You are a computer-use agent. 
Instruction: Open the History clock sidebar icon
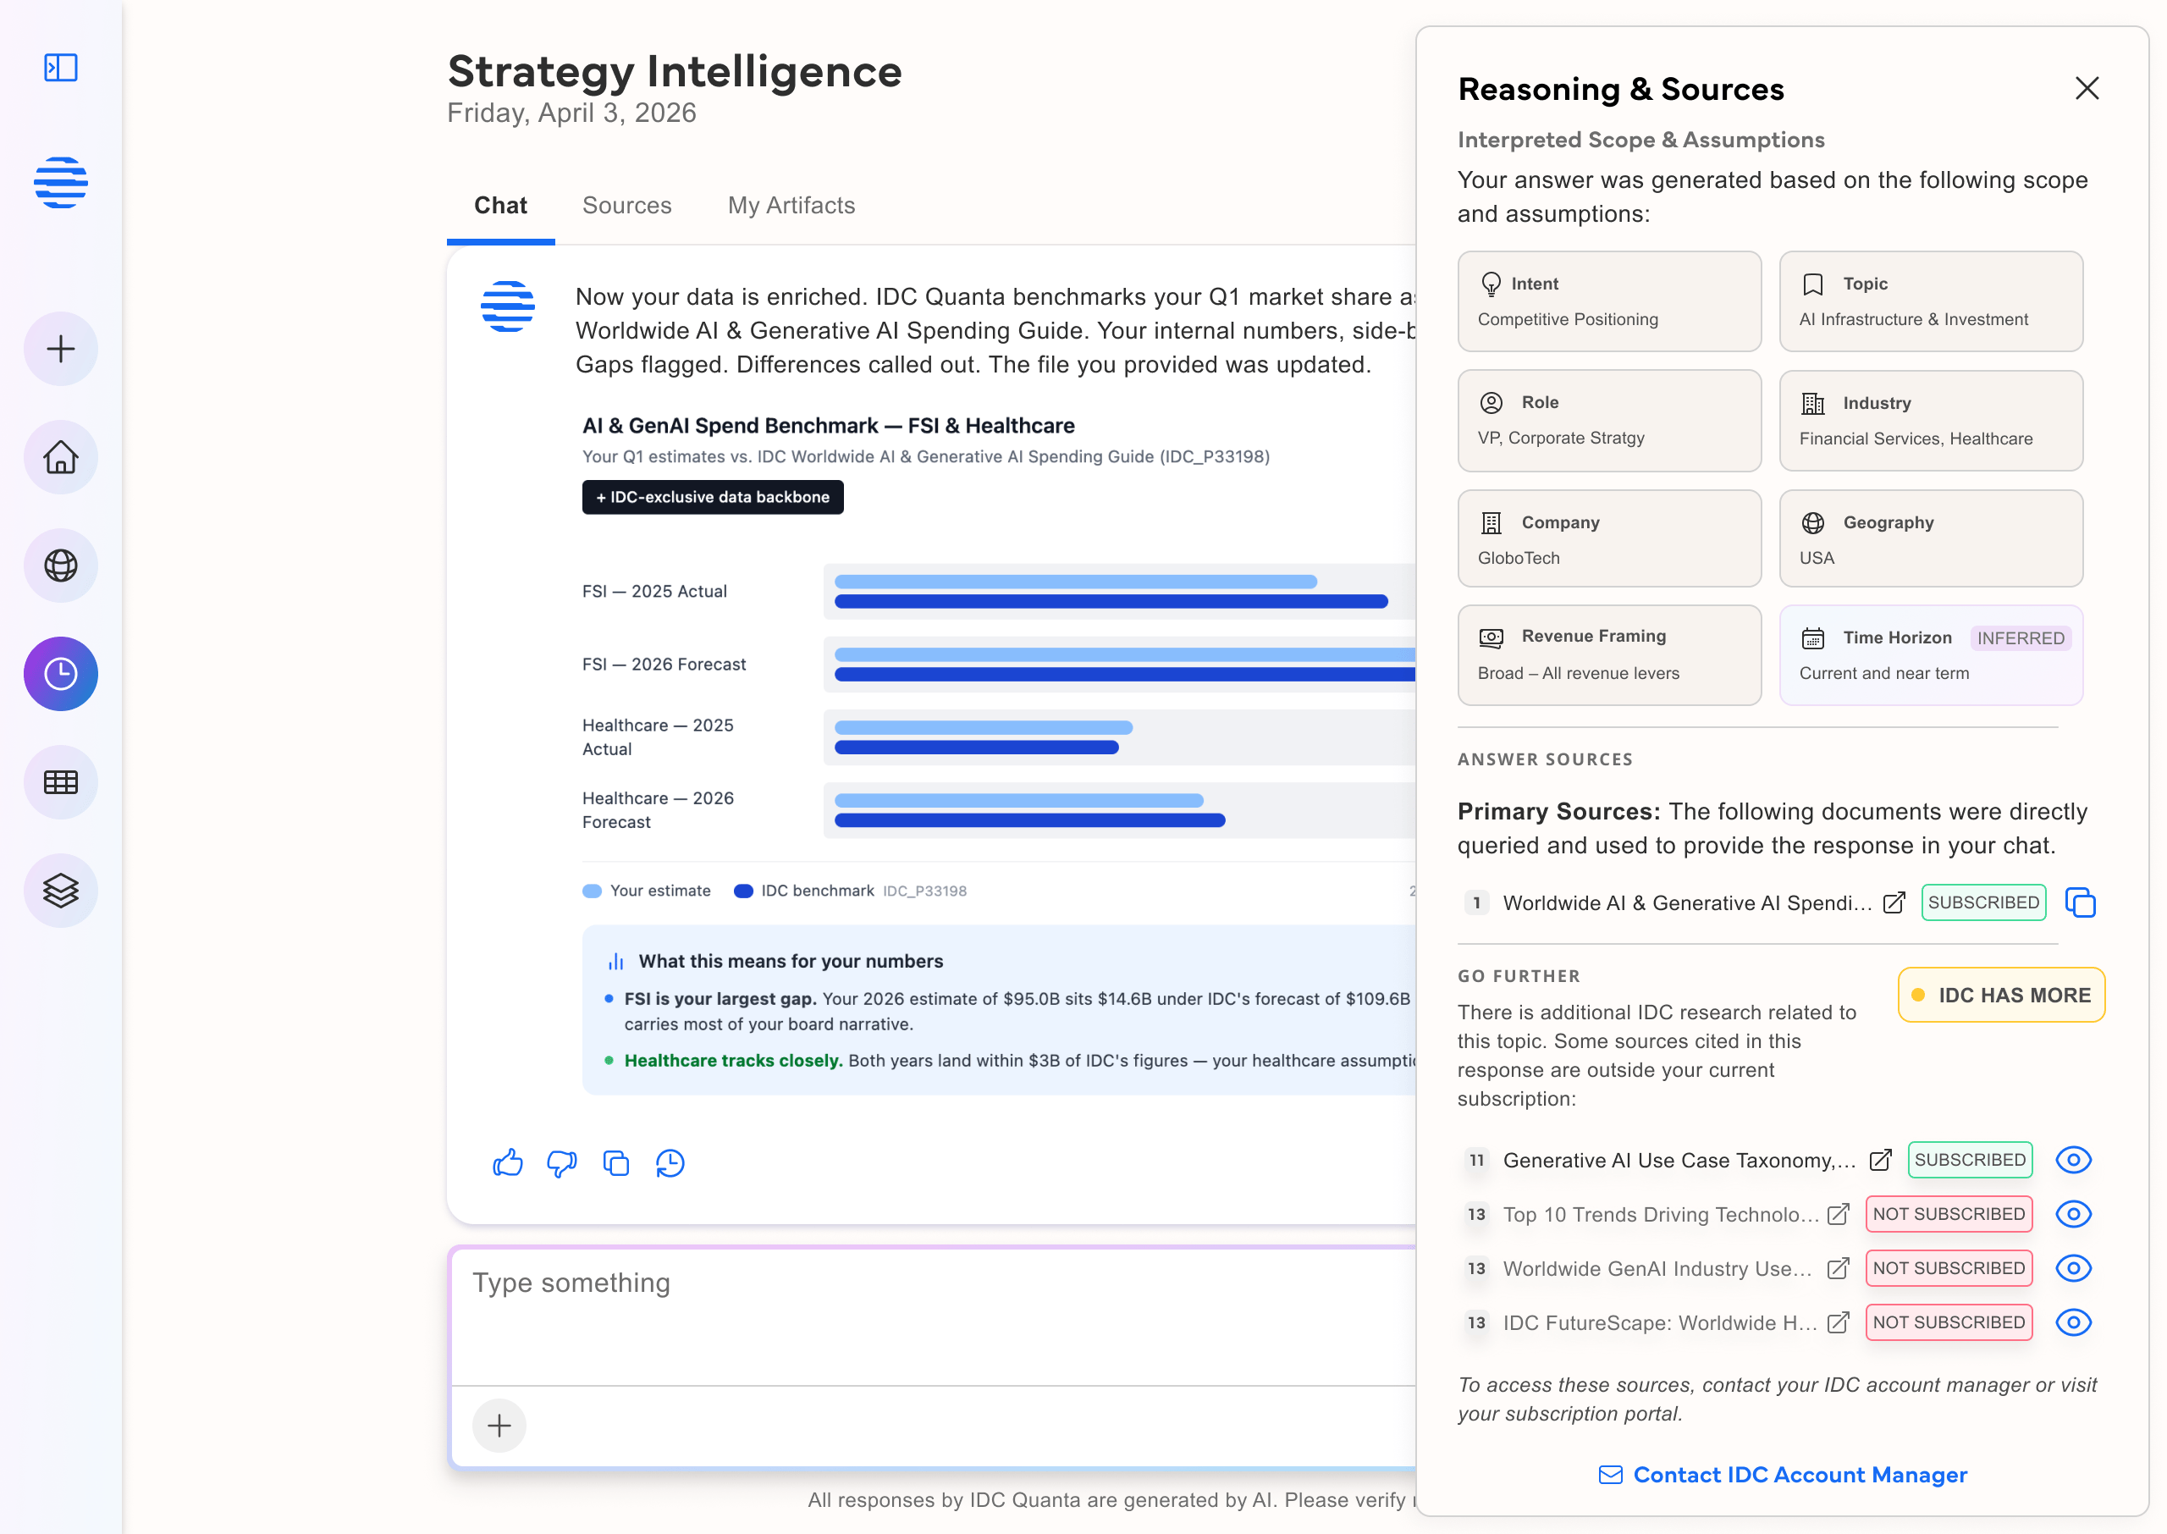60,674
